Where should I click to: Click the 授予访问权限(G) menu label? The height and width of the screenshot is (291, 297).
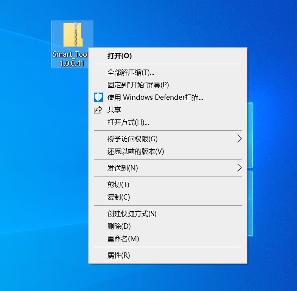pyautogui.click(x=132, y=139)
